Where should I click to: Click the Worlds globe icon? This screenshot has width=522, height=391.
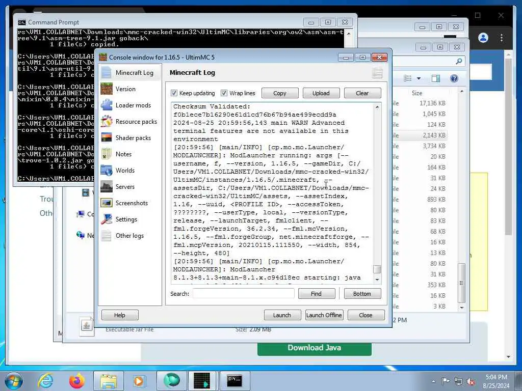pyautogui.click(x=106, y=170)
